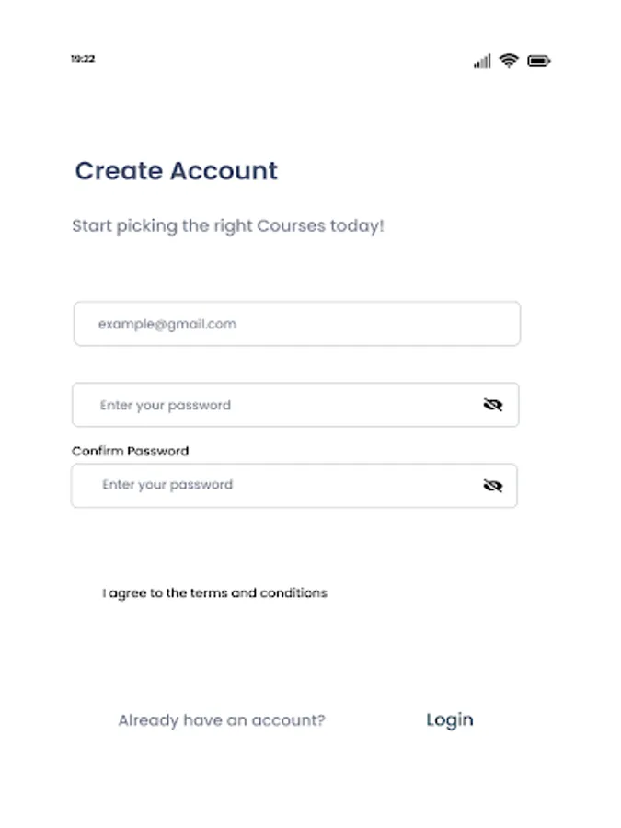
Task: Click the first Enter your password field
Action: 276,405
